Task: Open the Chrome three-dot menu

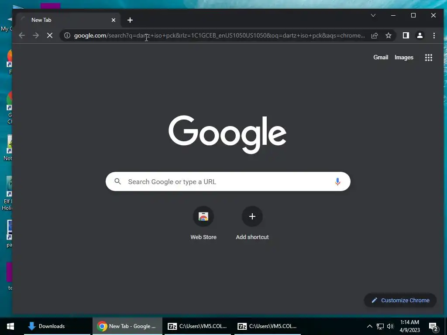Action: (x=434, y=35)
